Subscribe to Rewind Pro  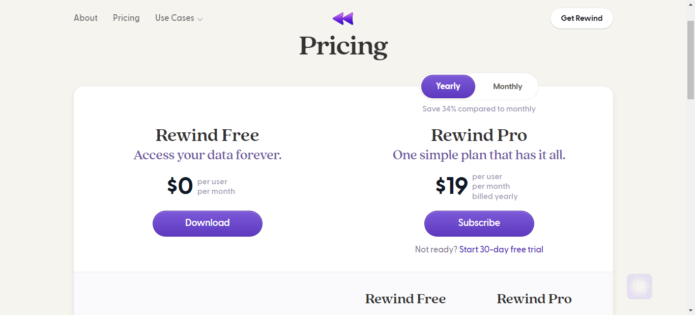coord(479,223)
